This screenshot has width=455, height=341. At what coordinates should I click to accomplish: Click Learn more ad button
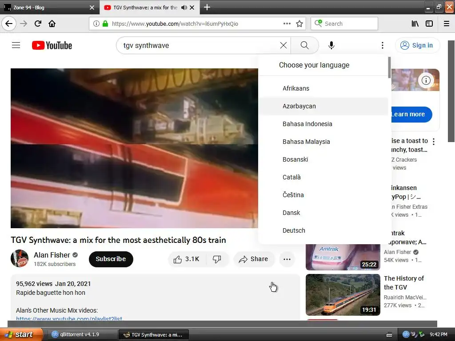click(411, 114)
